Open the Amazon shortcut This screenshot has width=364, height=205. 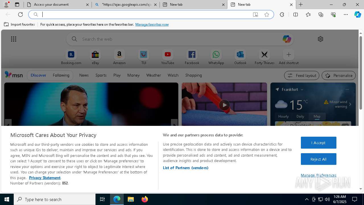point(119,57)
